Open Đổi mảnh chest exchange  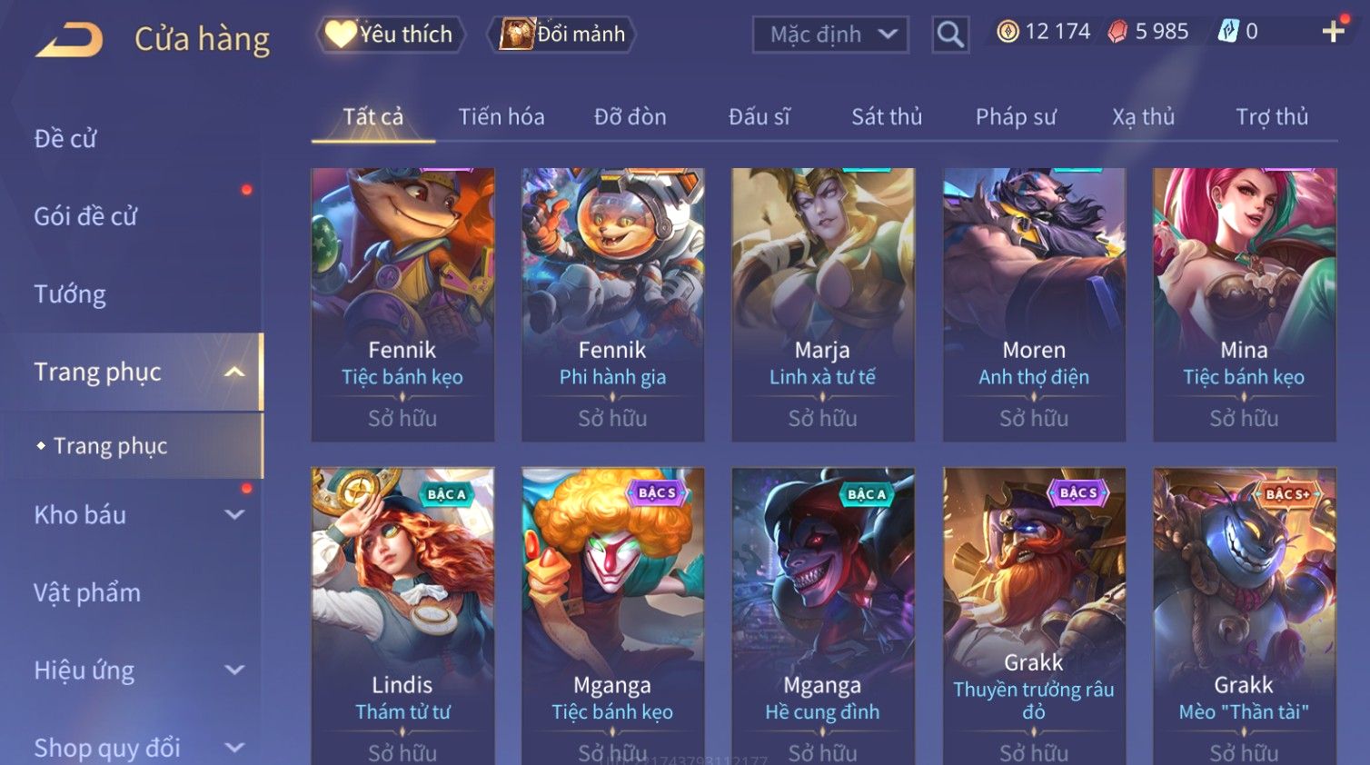click(562, 35)
